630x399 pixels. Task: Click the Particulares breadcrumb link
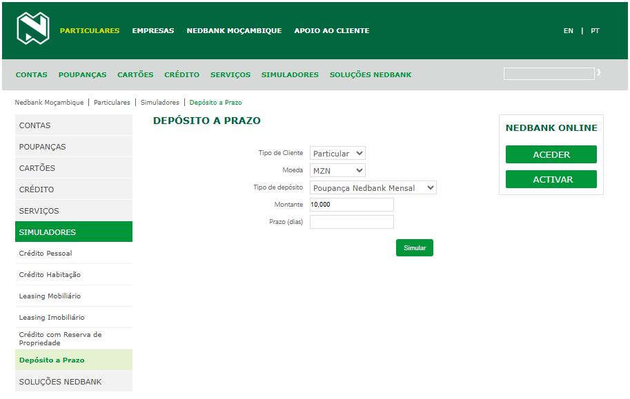112,103
